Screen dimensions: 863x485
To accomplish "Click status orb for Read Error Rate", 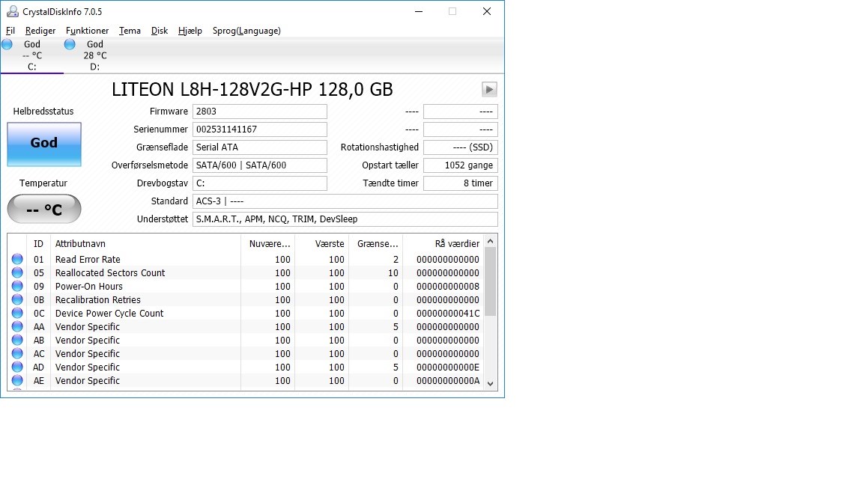I will tap(17, 260).
